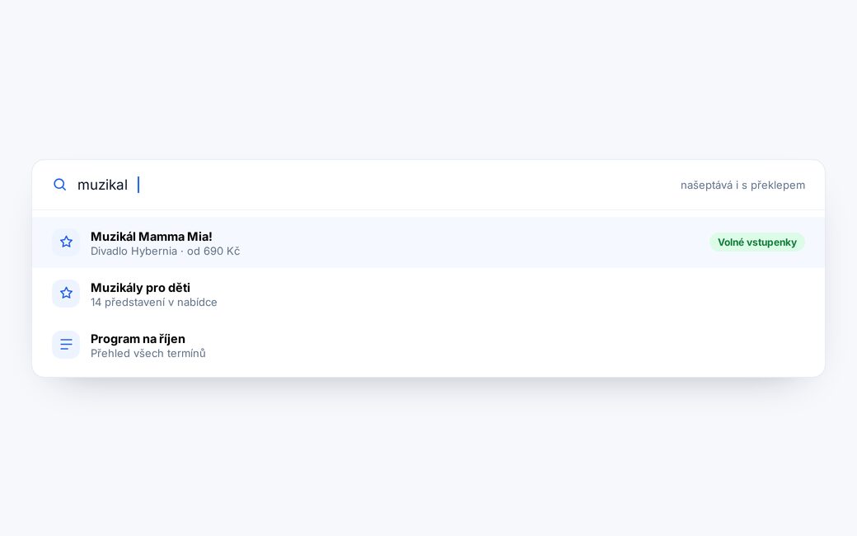857x536 pixels.
Task: Click the typed word "muzikal" in search
Action: point(102,185)
